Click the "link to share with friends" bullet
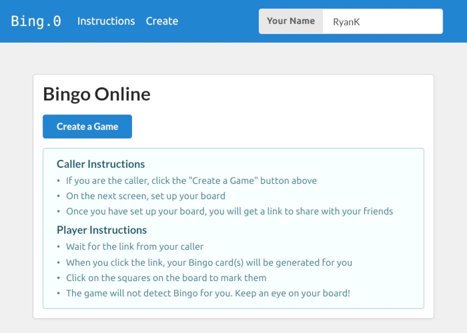The height and width of the screenshot is (333, 467). pyautogui.click(x=229, y=211)
